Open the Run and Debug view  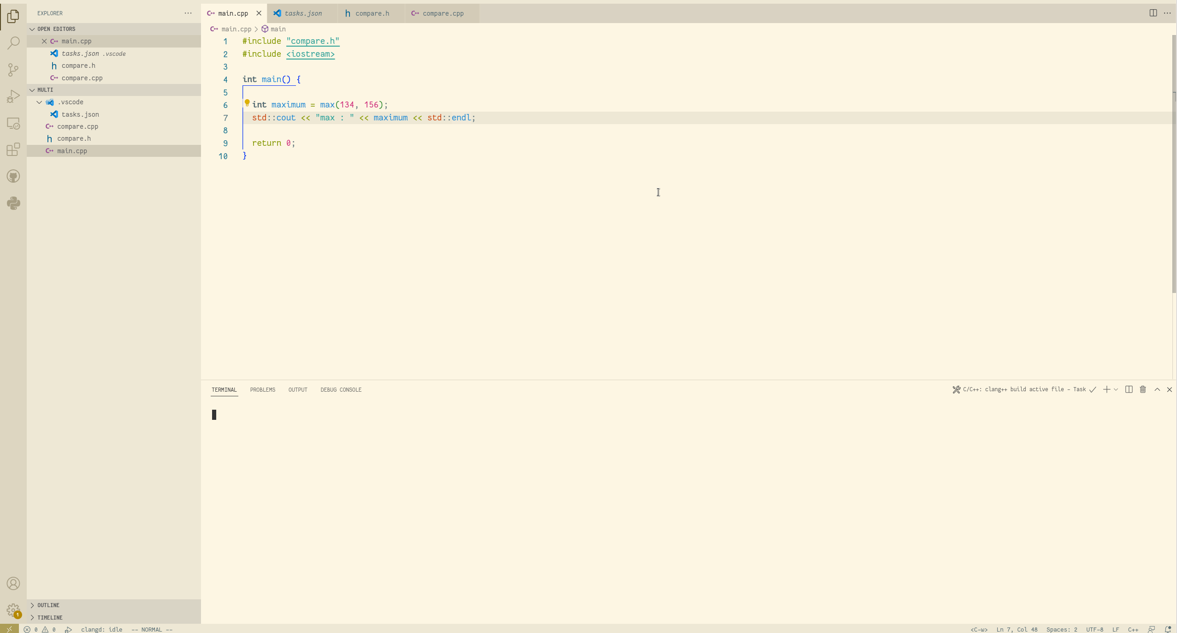[x=13, y=96]
